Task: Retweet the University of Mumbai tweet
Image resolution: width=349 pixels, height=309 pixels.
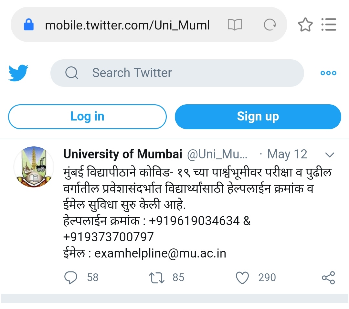Action: point(156,278)
